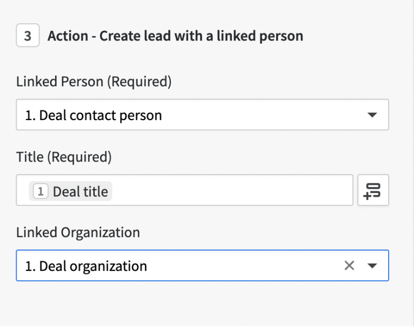The width and height of the screenshot is (414, 326).
Task: Clear the Linked Organization selection with X
Action: 349,265
